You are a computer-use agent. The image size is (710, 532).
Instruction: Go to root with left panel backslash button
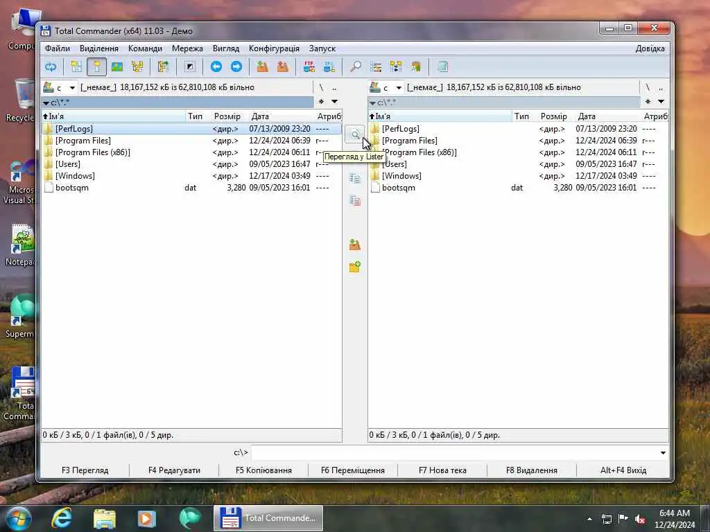[321, 87]
